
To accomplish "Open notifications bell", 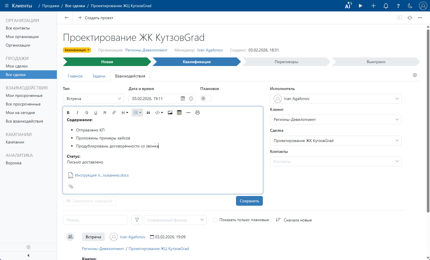I will pyautogui.click(x=386, y=6).
